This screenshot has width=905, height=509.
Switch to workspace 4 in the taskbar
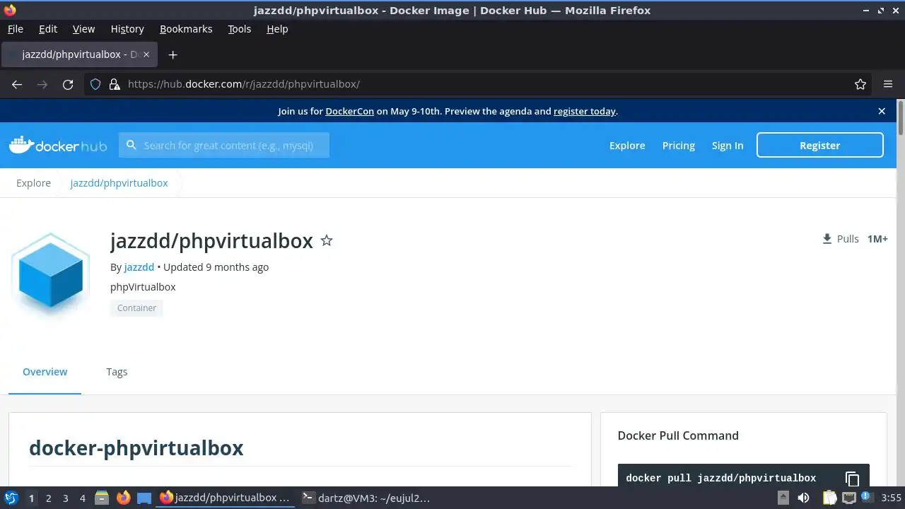[x=82, y=498]
